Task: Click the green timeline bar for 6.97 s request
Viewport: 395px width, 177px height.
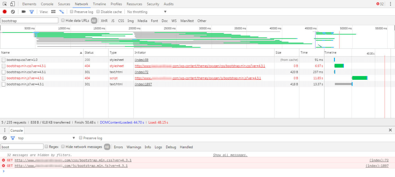Action: pyautogui.click(x=339, y=66)
